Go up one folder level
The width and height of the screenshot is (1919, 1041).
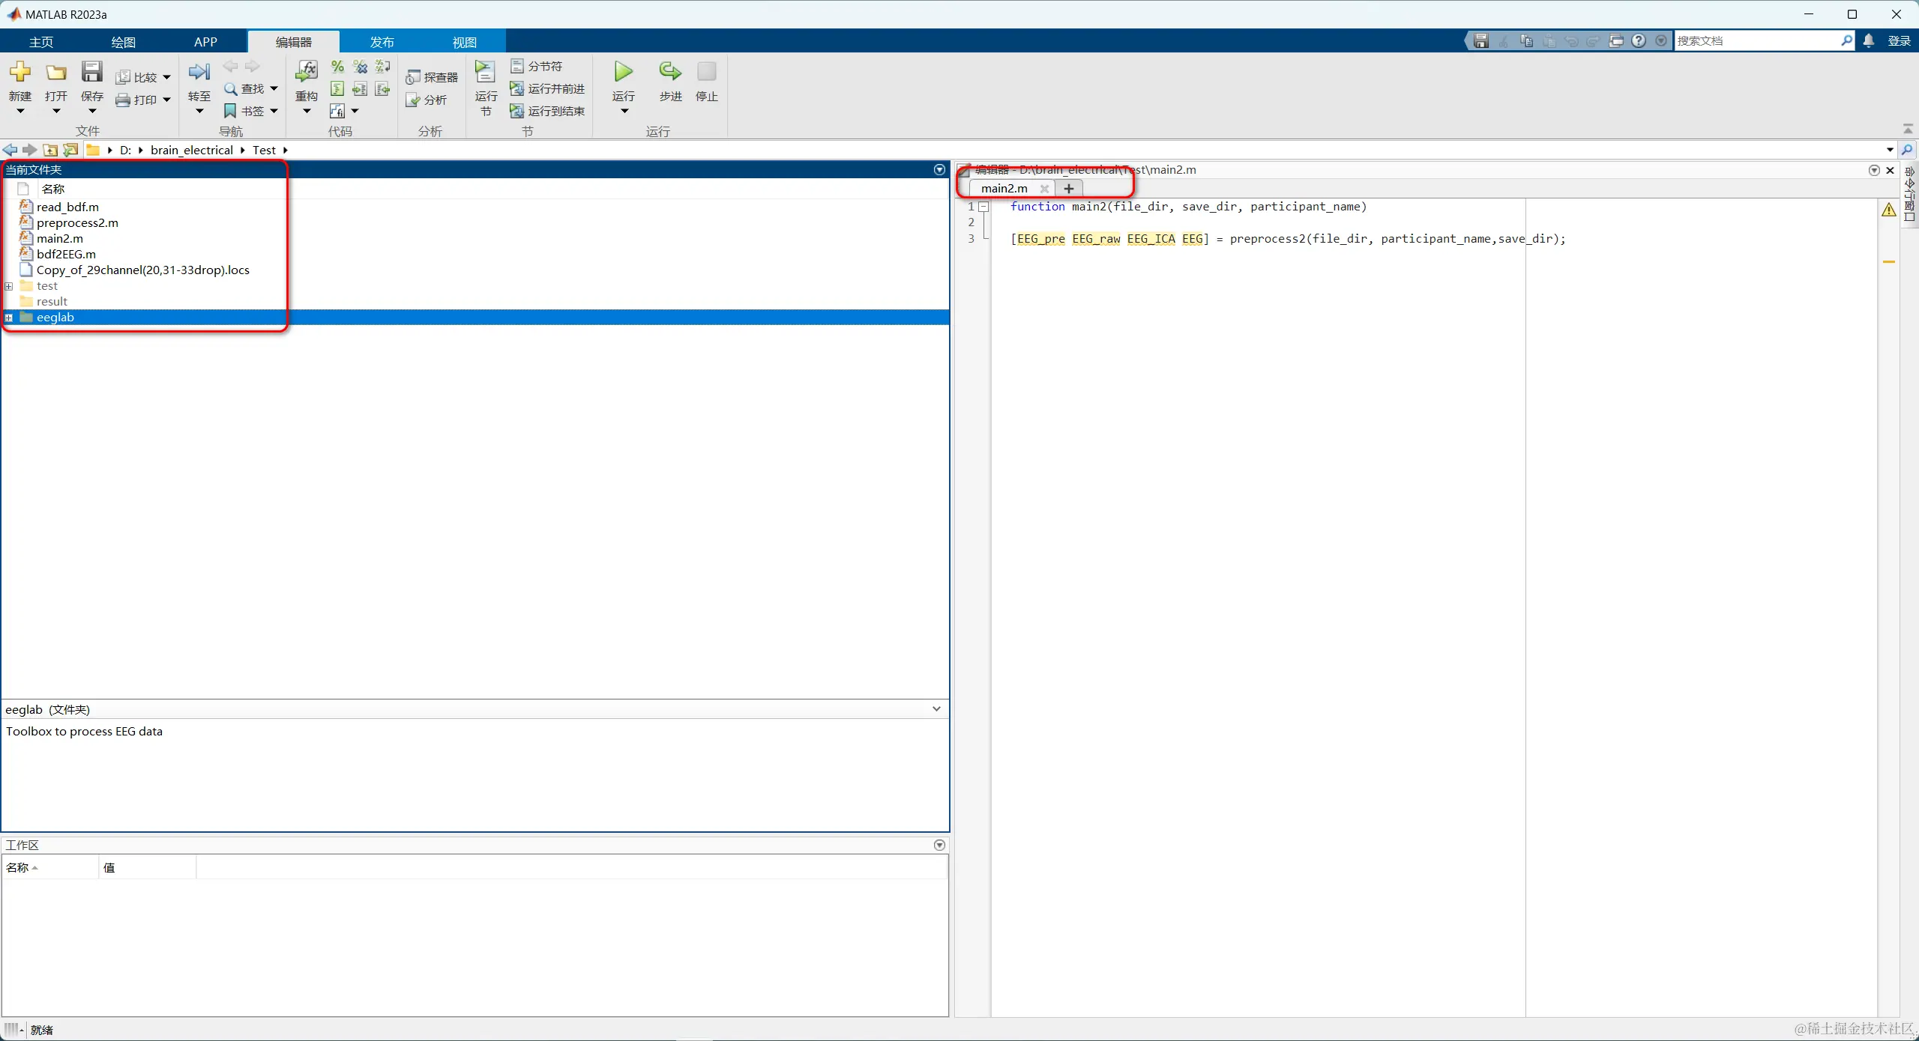[50, 151]
